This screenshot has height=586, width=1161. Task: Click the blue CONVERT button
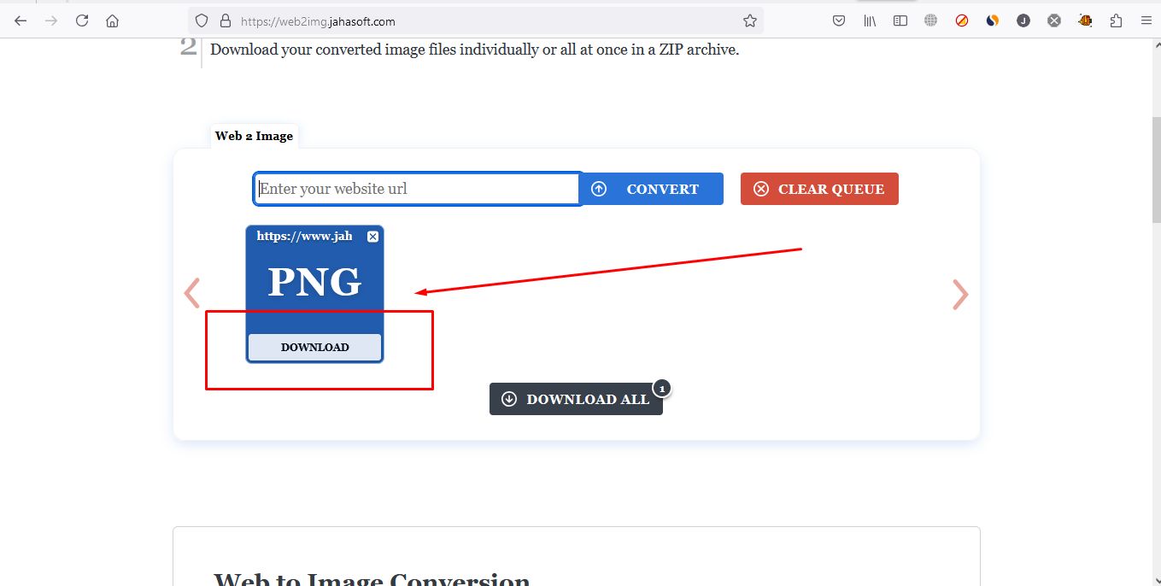[652, 189]
